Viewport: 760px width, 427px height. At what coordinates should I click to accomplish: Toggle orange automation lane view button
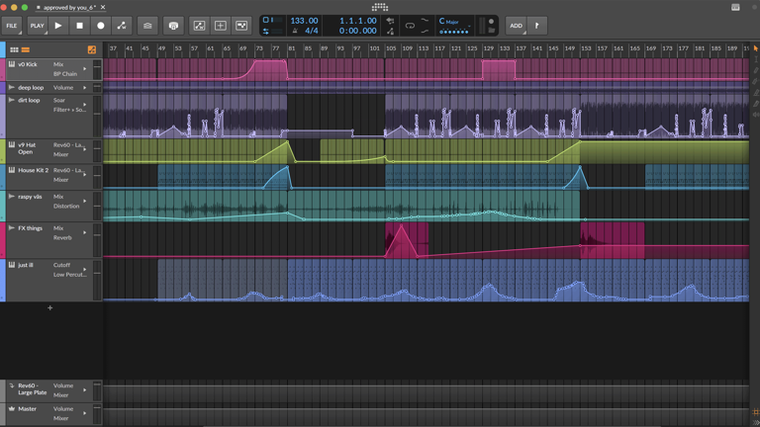(x=92, y=49)
